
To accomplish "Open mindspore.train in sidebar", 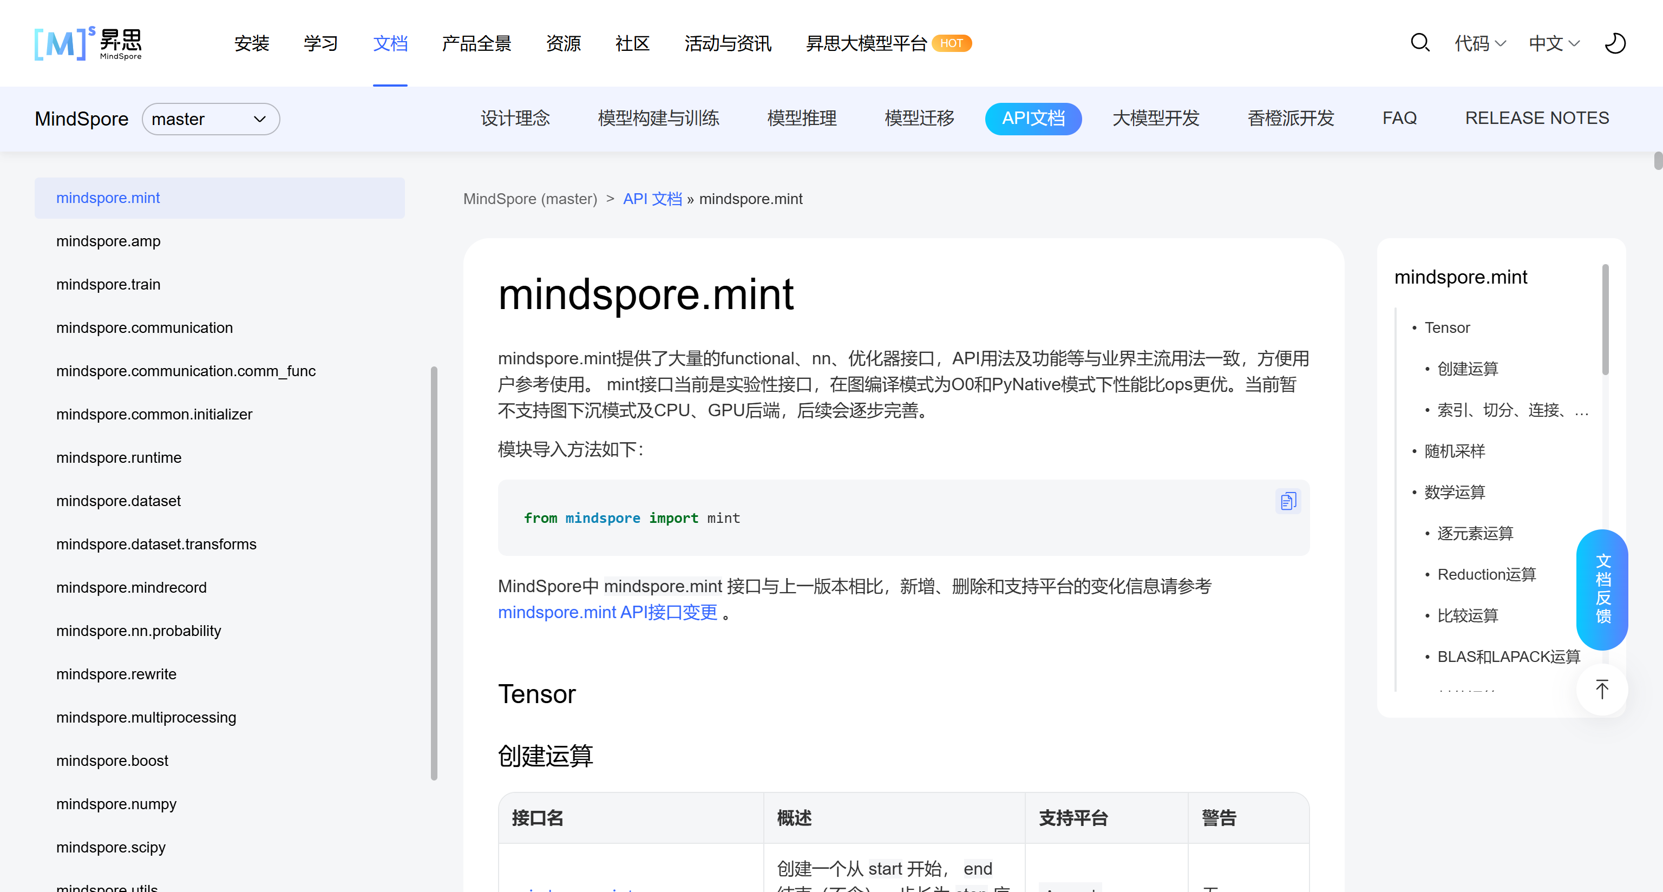I will [108, 285].
